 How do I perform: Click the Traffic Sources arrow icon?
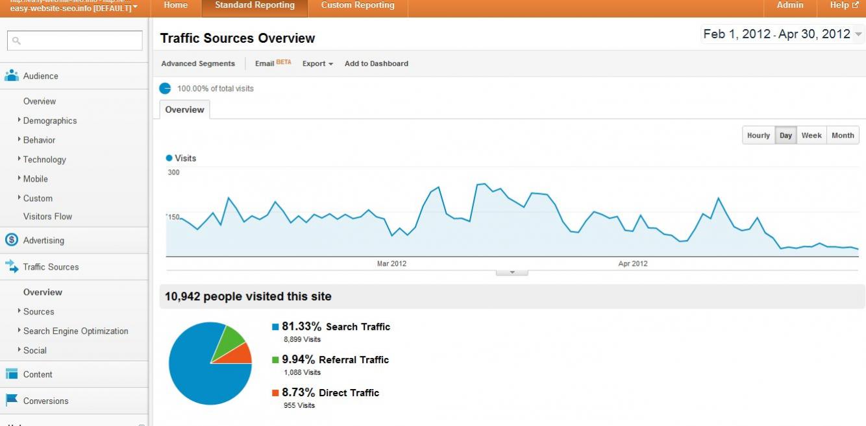[12, 266]
